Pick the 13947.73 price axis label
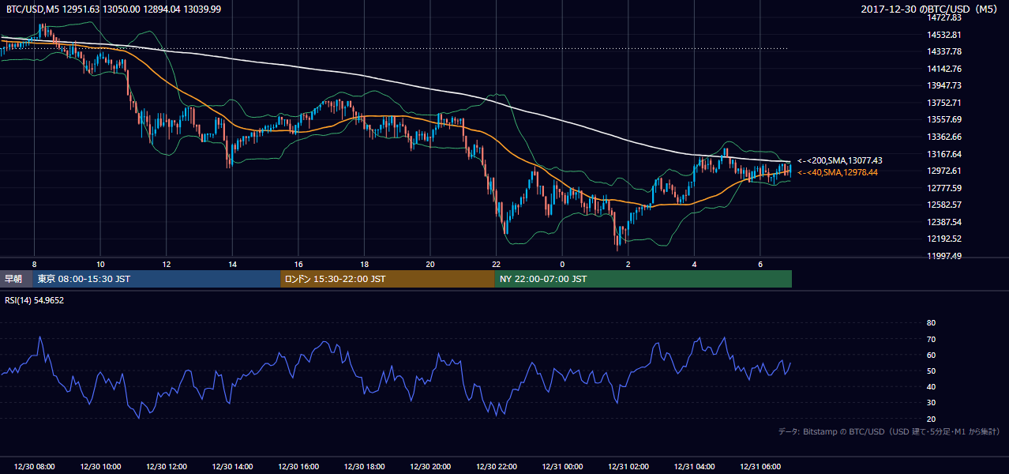Image resolution: width=1009 pixels, height=474 pixels. point(943,85)
